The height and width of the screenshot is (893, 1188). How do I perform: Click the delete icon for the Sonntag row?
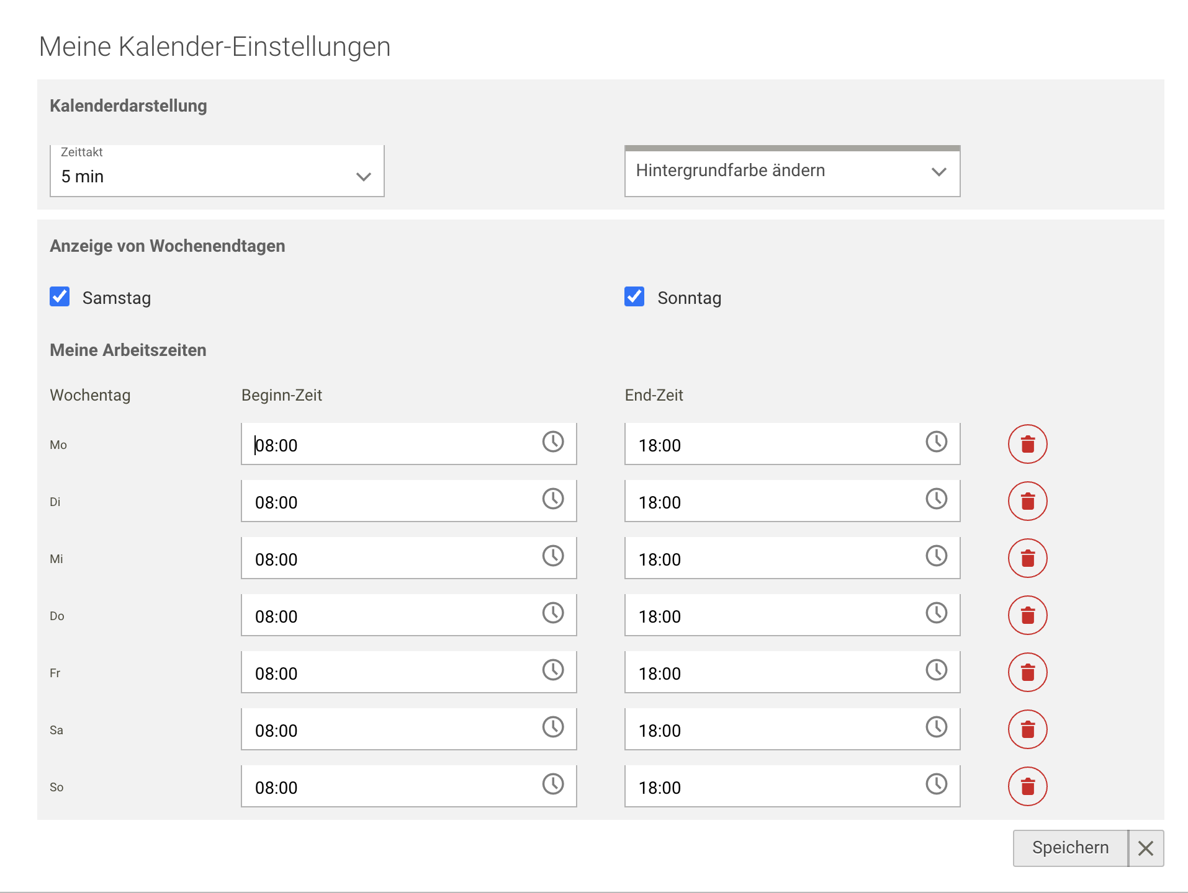[x=1027, y=786]
